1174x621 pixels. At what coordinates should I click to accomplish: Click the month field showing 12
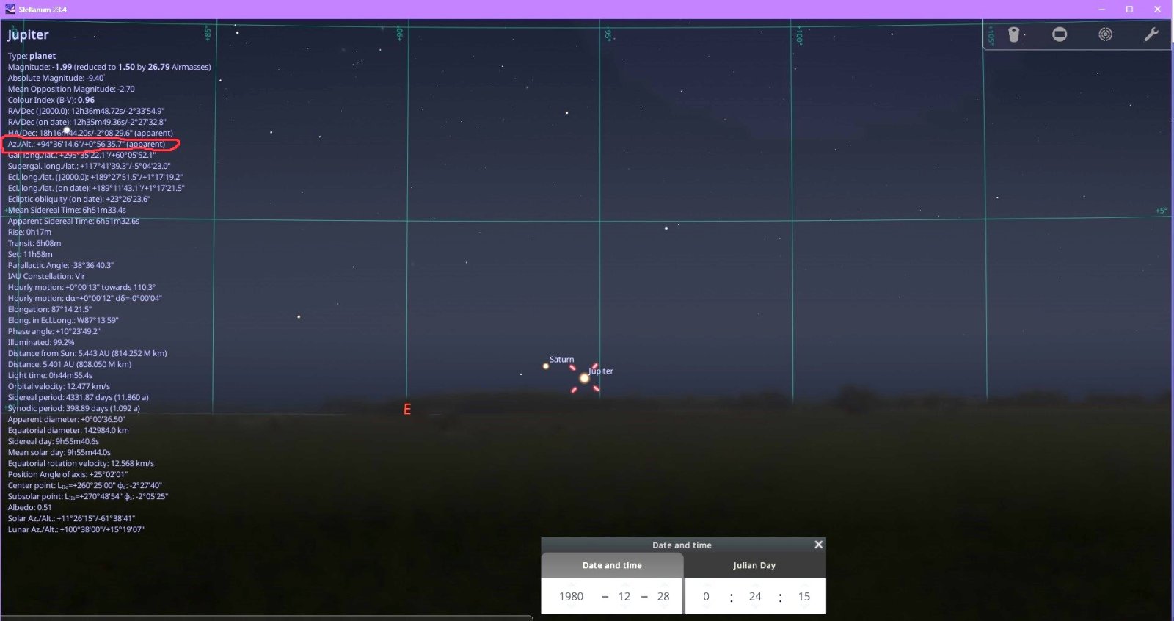tap(624, 596)
